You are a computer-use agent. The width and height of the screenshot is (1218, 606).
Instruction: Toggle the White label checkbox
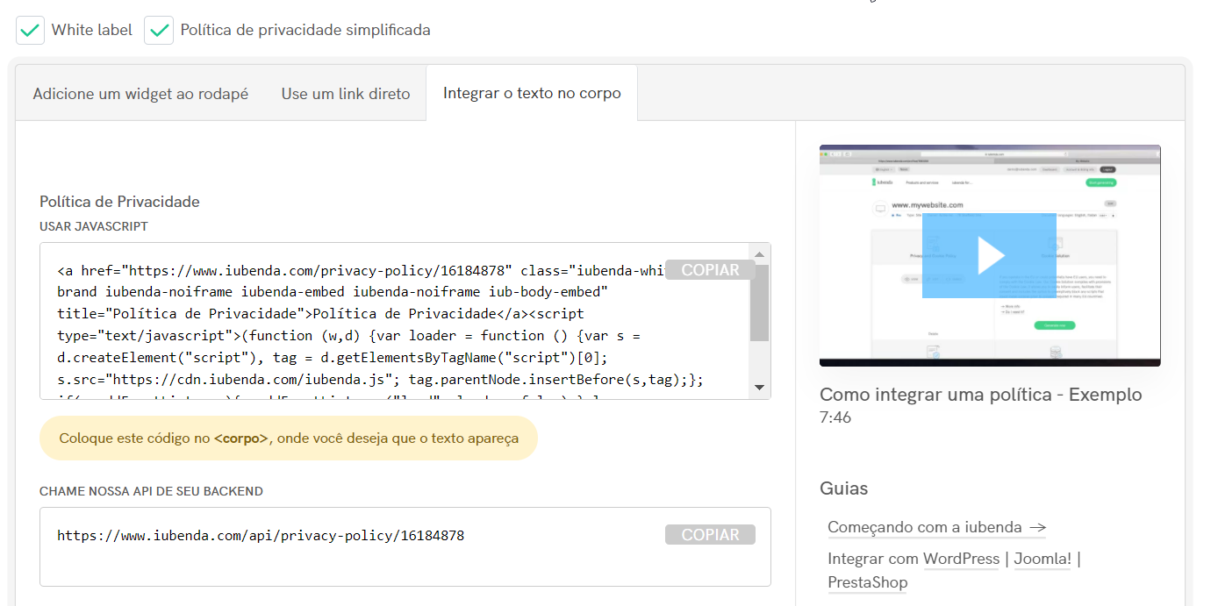[31, 31]
